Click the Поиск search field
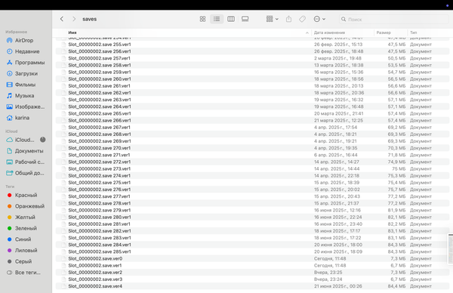This screenshot has width=453, height=293. click(x=394, y=20)
